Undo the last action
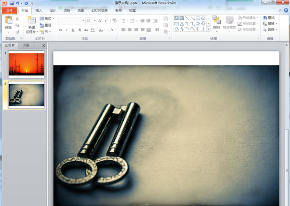 tap(18, 3)
